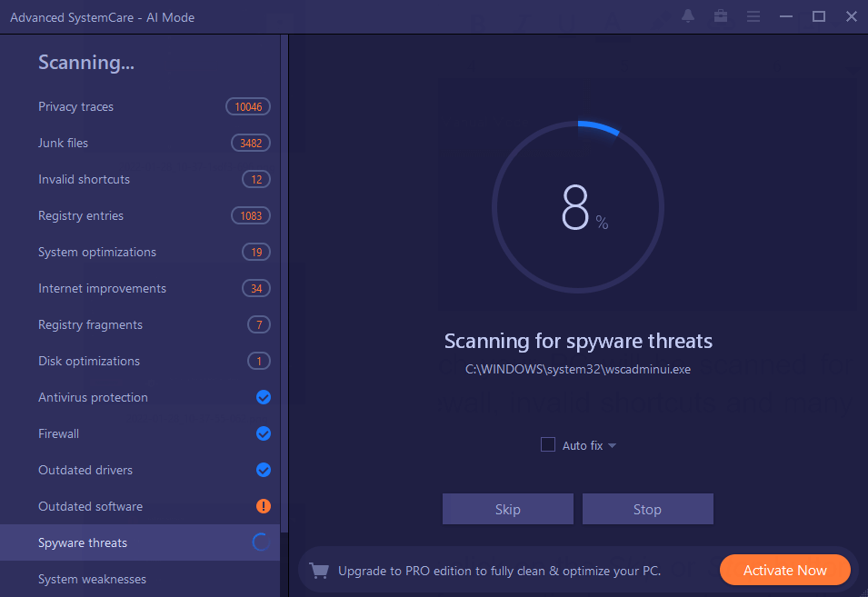
Task: Click the Invalid shortcuts count badge 12
Action: [256, 179]
